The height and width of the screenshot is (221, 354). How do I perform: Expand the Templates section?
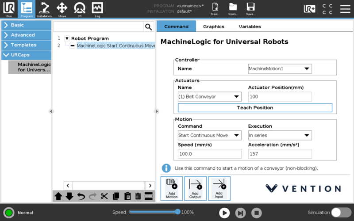(x=27, y=45)
